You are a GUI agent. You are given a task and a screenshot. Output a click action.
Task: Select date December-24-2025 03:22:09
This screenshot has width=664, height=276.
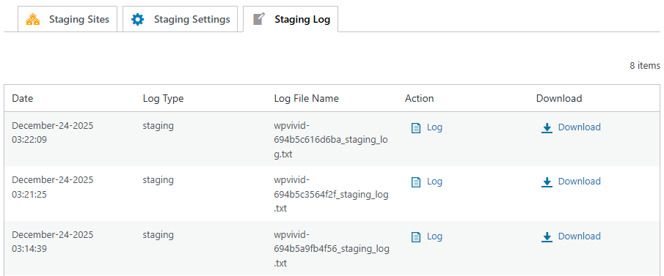(53, 133)
